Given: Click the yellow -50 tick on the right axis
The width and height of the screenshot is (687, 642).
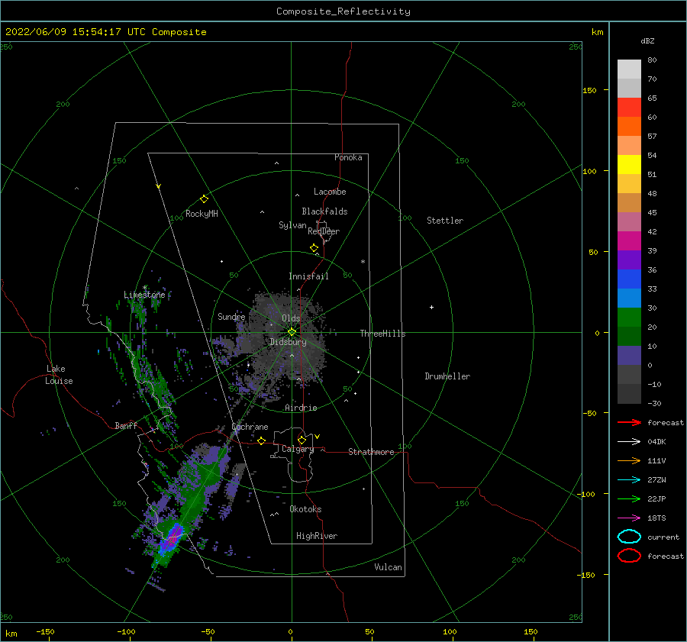Looking at the screenshot, I should [x=589, y=413].
